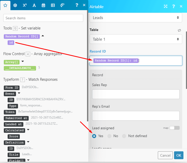Image resolution: width=187 pixels, height=163 pixels.
Task: Expand the Airtable dialog to fullscreen
Action: point(166,7)
